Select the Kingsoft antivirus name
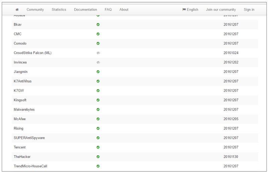This screenshot has width=268, height=175. tap(20, 100)
